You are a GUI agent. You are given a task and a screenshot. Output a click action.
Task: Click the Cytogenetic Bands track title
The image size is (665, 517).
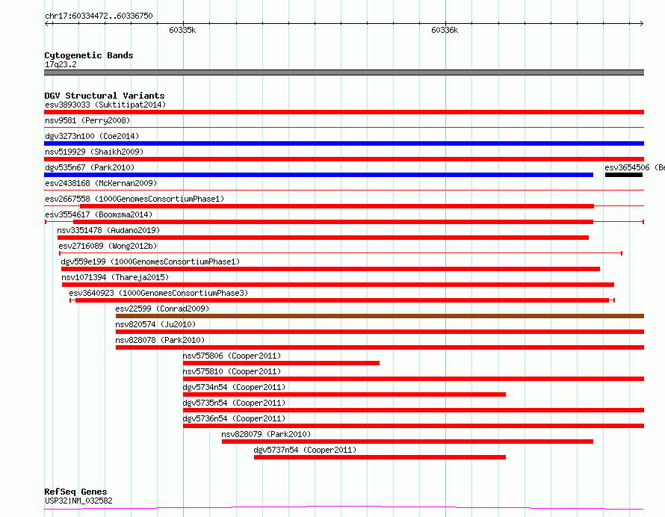click(x=89, y=55)
